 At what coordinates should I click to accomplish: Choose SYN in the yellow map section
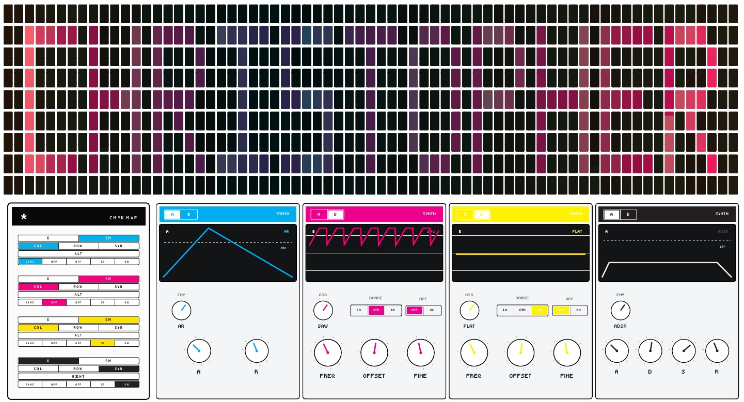pos(119,327)
